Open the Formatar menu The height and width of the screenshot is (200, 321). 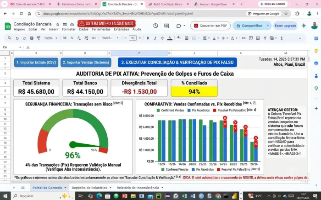click(69, 29)
